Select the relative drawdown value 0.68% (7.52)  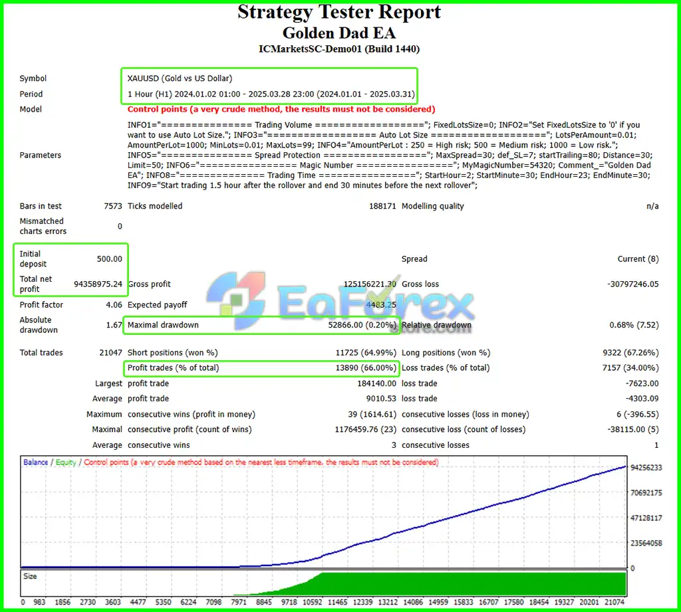coord(634,325)
